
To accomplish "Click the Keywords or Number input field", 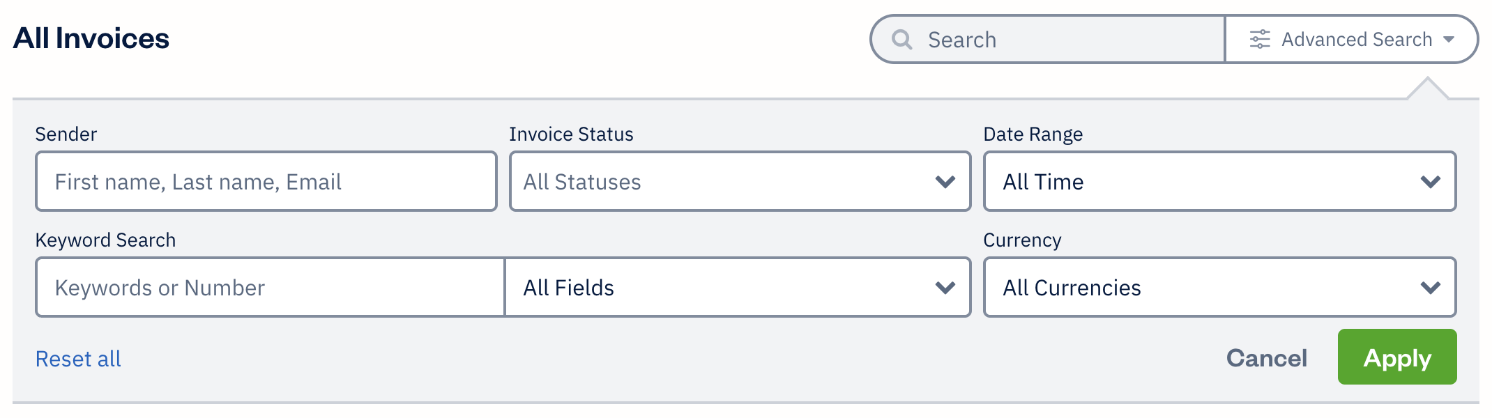I will tap(268, 287).
